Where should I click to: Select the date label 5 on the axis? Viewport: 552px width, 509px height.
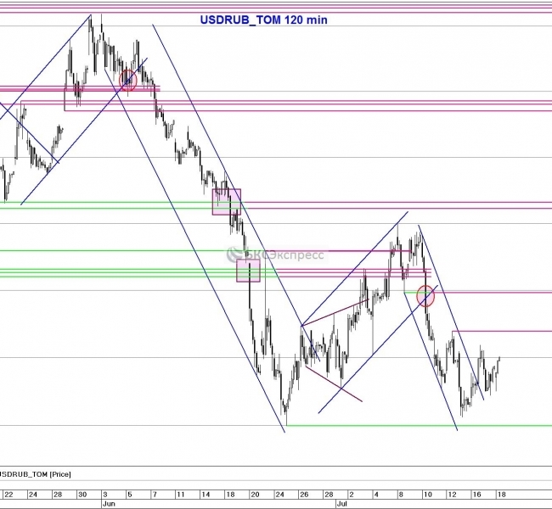pos(130,495)
